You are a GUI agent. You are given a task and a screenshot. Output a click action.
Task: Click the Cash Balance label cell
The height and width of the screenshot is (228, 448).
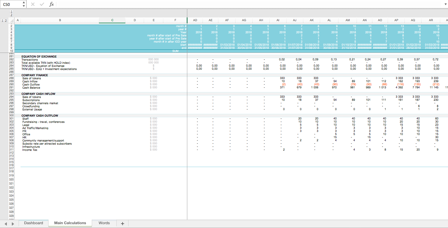point(31,88)
